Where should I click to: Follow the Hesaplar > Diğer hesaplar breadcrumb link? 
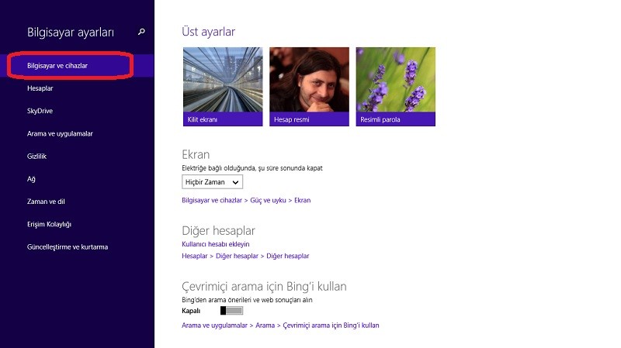point(245,256)
